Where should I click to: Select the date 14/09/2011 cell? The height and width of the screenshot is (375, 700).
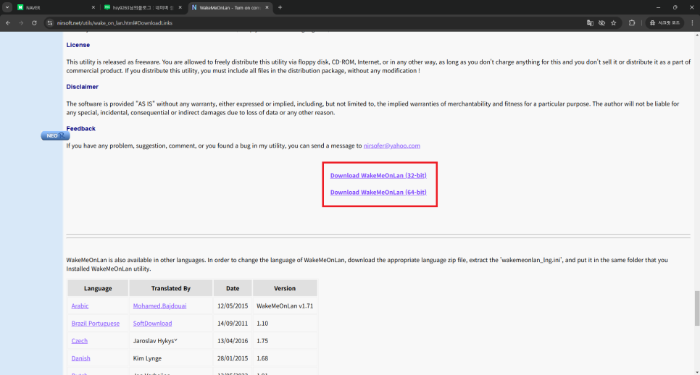[x=233, y=324]
